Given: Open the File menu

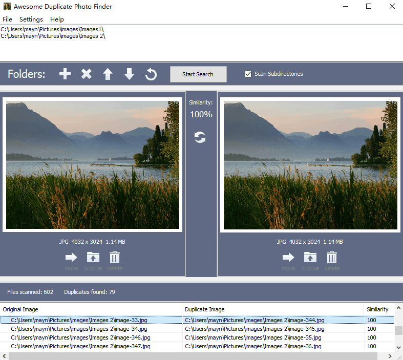Looking at the screenshot, I should (x=8, y=19).
